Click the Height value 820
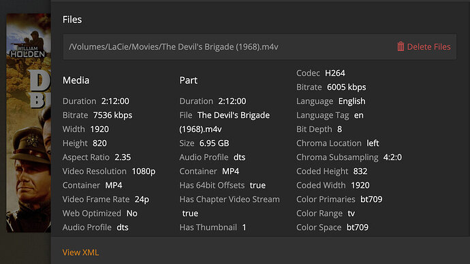Screen dimensions: 470x264 click(x=99, y=144)
